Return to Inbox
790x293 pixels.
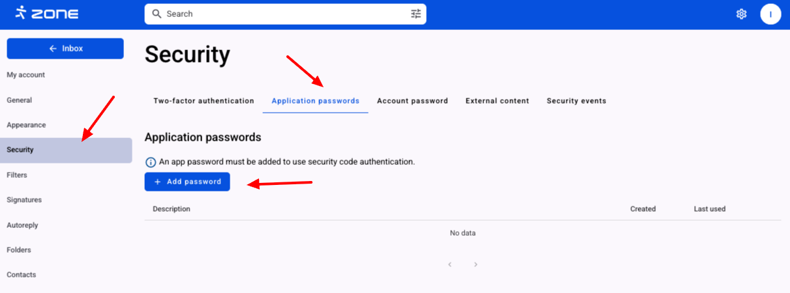pos(65,49)
